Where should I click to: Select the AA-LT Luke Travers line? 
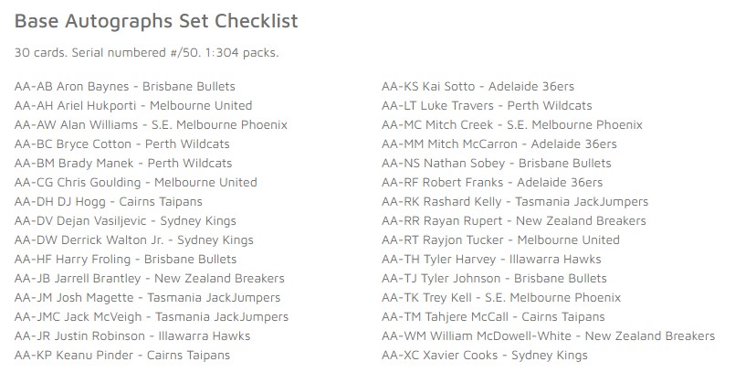[487, 106]
